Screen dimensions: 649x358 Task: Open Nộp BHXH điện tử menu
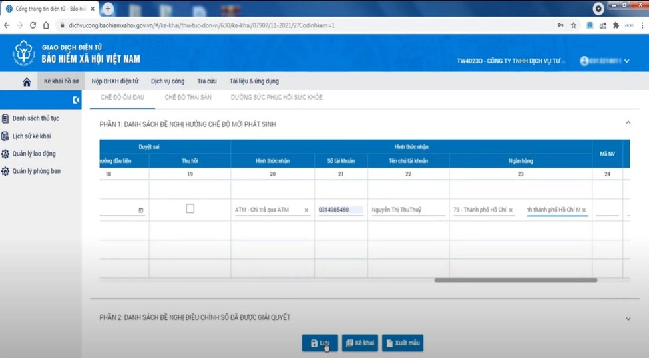(x=115, y=81)
